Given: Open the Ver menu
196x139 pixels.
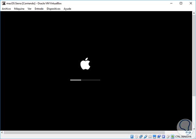Looking at the screenshot, I should click(x=29, y=9).
